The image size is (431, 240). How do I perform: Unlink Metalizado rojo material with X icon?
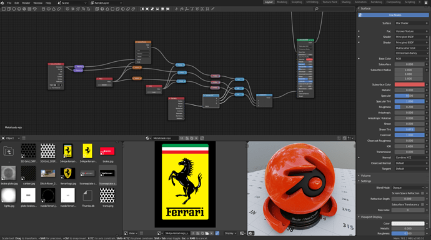tap(196, 138)
